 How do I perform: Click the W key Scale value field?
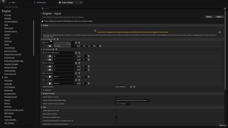coord(84,56)
